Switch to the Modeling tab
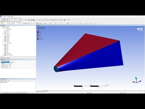Screen dimensions: 145x109 tap(7, 58)
